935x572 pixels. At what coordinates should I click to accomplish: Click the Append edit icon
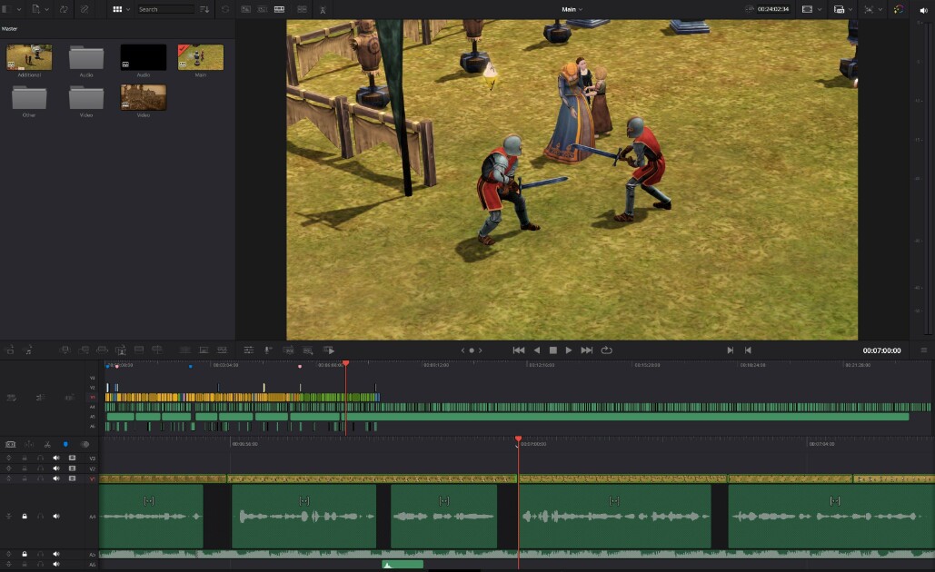[x=85, y=350]
